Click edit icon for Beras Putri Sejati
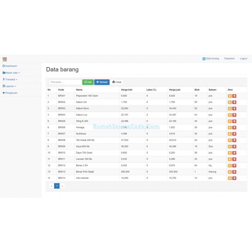Screen dimensions: 252x252 230,172
